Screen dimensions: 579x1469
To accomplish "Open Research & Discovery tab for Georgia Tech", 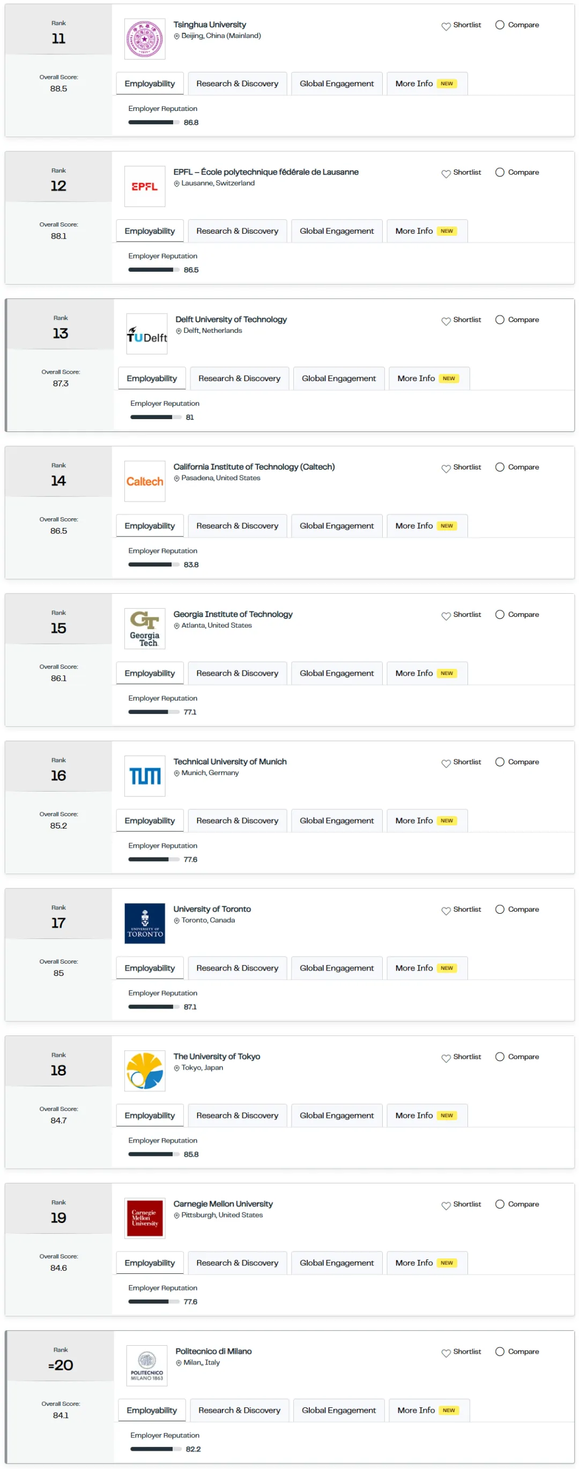I will [x=237, y=674].
